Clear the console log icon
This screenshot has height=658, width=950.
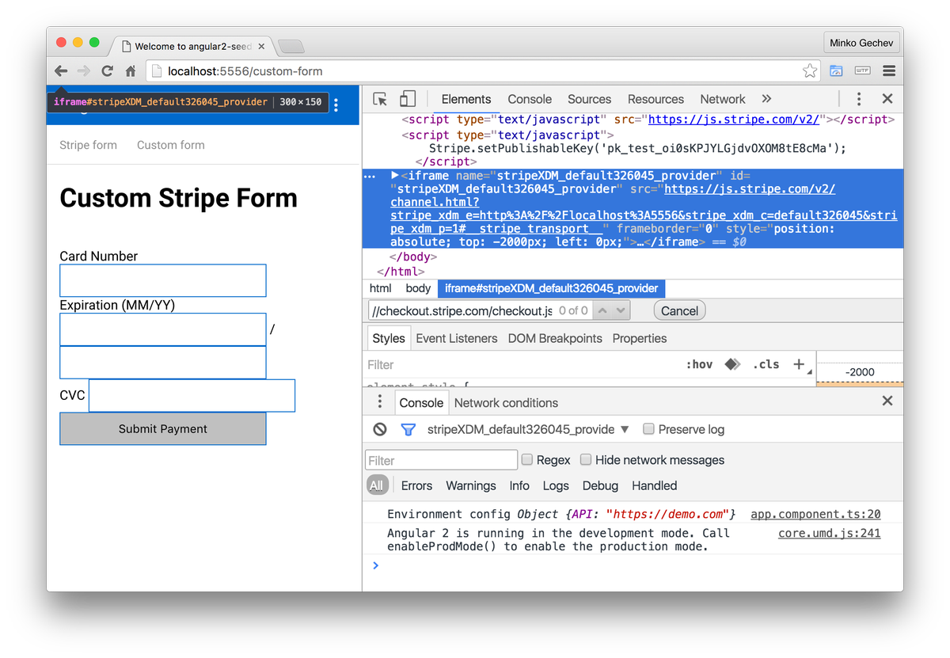click(x=380, y=429)
